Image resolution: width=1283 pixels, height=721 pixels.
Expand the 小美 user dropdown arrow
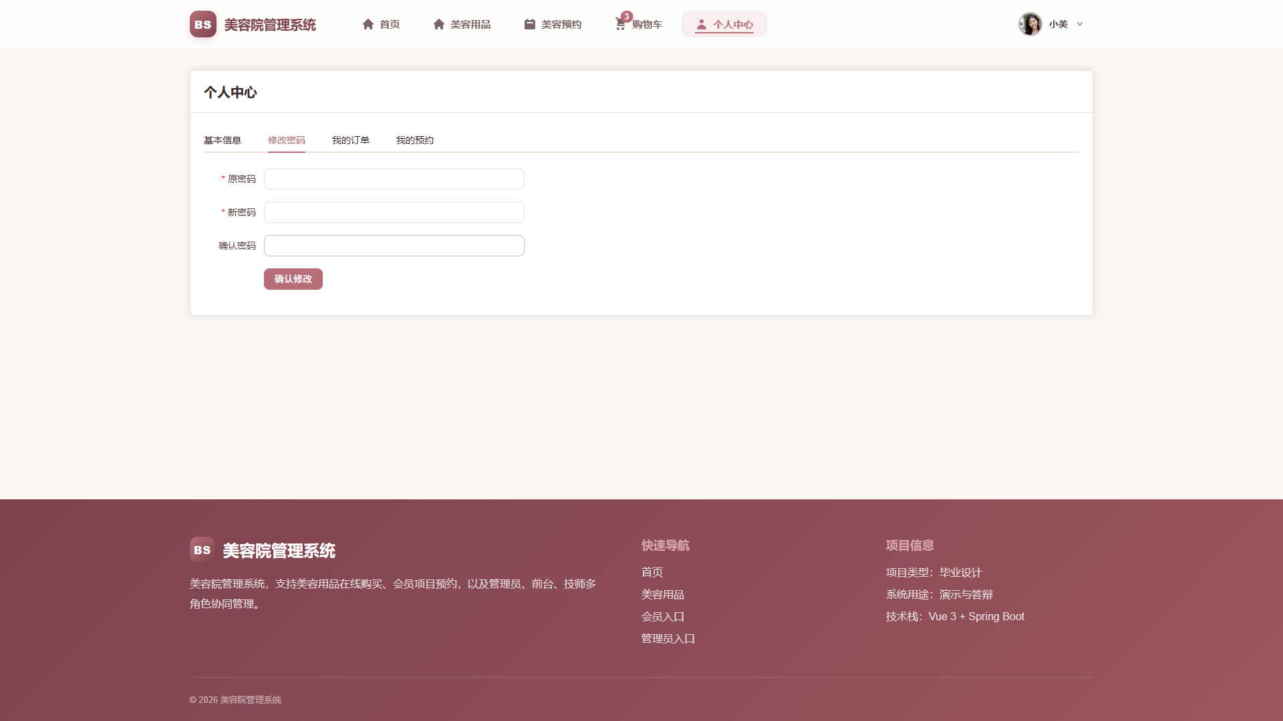(1080, 24)
